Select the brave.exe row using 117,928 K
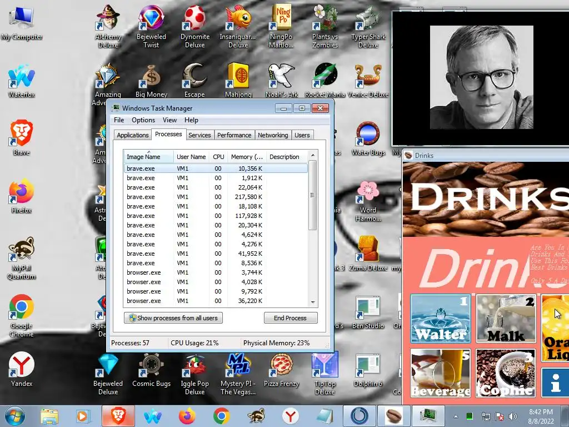 [x=216, y=216]
